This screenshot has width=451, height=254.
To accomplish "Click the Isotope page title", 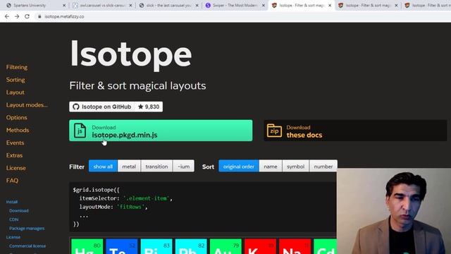I will coord(131,55).
